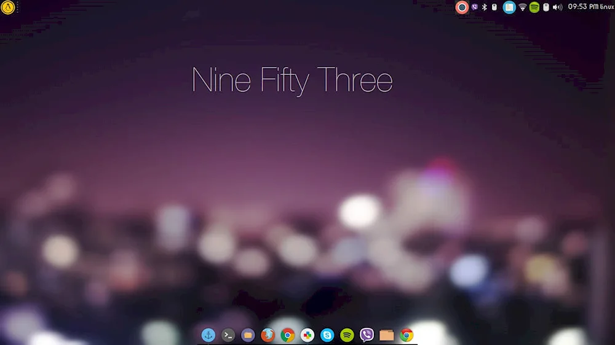
Task: Click the last Chrome icon after the folder
Action: coord(407,335)
